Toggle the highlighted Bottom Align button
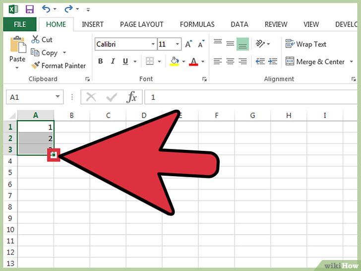 (242, 44)
